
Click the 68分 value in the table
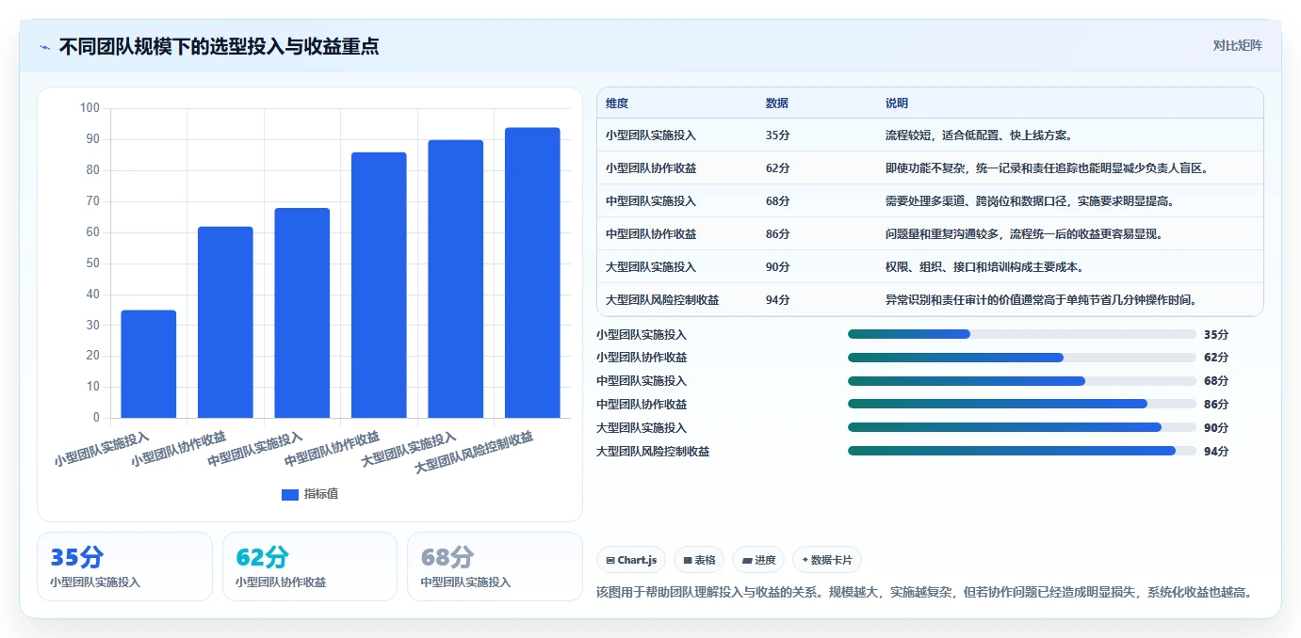(777, 201)
